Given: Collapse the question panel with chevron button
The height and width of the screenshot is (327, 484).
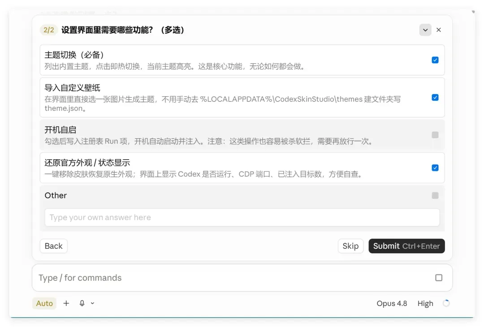Looking at the screenshot, I should pyautogui.click(x=425, y=30).
